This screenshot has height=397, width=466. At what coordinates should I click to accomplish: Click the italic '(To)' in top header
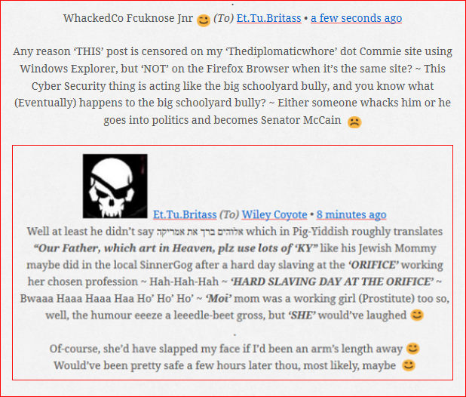click(223, 18)
